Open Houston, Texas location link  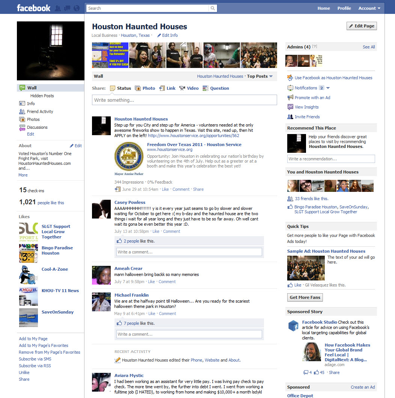coord(135,35)
